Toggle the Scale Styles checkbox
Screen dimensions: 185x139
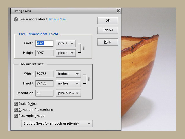(16, 104)
